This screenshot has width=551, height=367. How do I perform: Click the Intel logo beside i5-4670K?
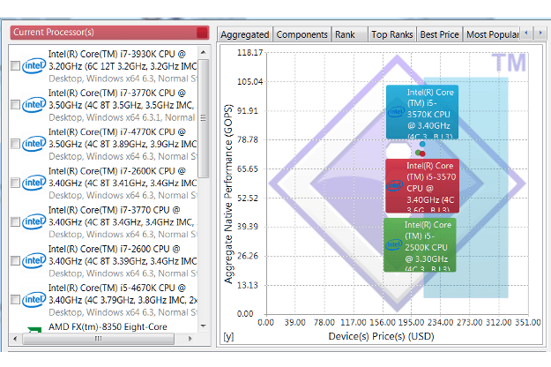pos(34,300)
